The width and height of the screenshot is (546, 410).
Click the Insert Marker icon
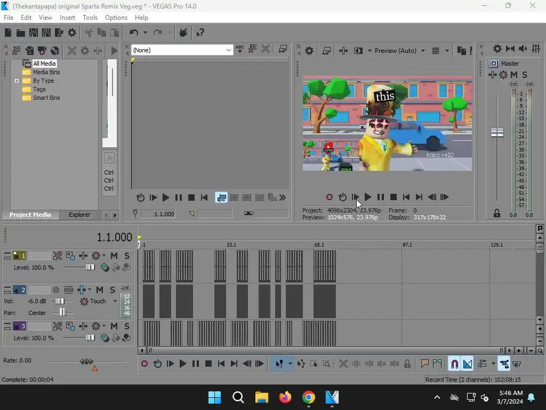[424, 364]
